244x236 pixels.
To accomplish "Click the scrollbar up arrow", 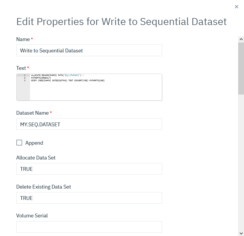I will pyautogui.click(x=241, y=39).
